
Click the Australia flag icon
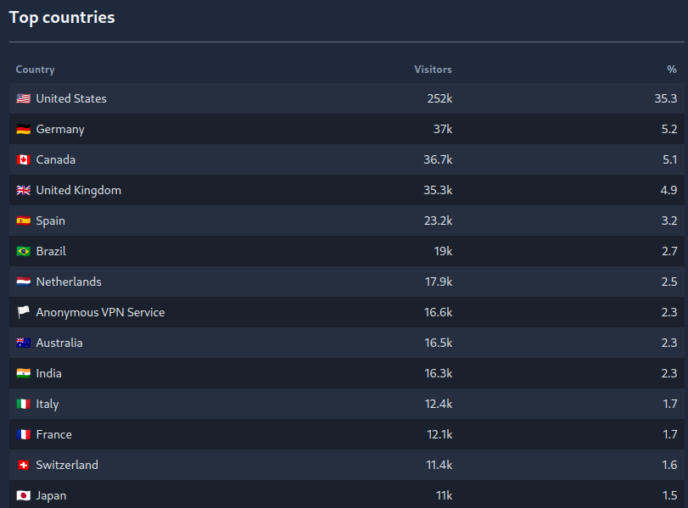23,343
